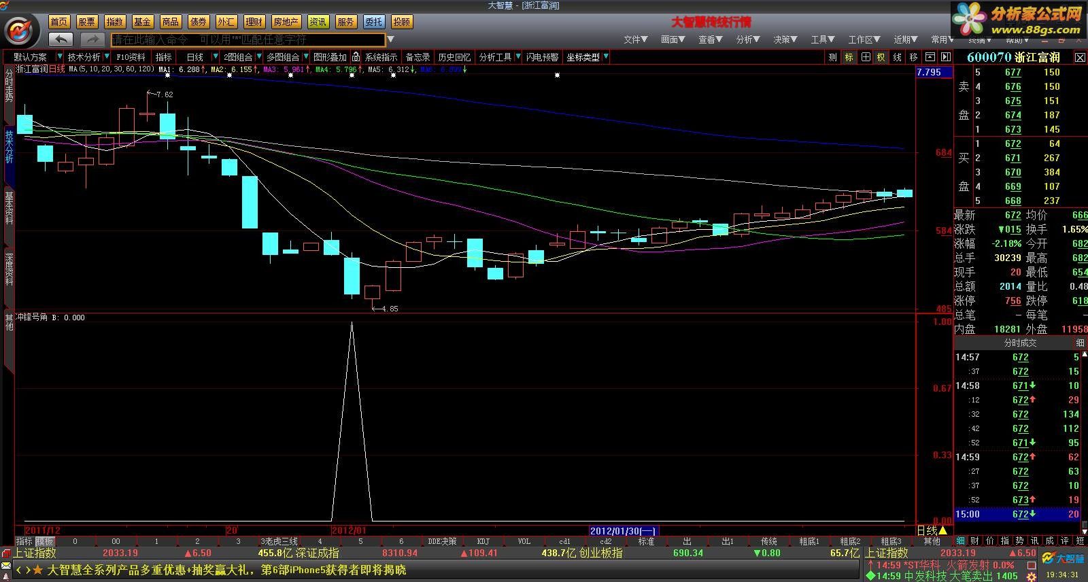Switch to the 财 tab in quote panel
1088x582 pixels.
coord(974,541)
